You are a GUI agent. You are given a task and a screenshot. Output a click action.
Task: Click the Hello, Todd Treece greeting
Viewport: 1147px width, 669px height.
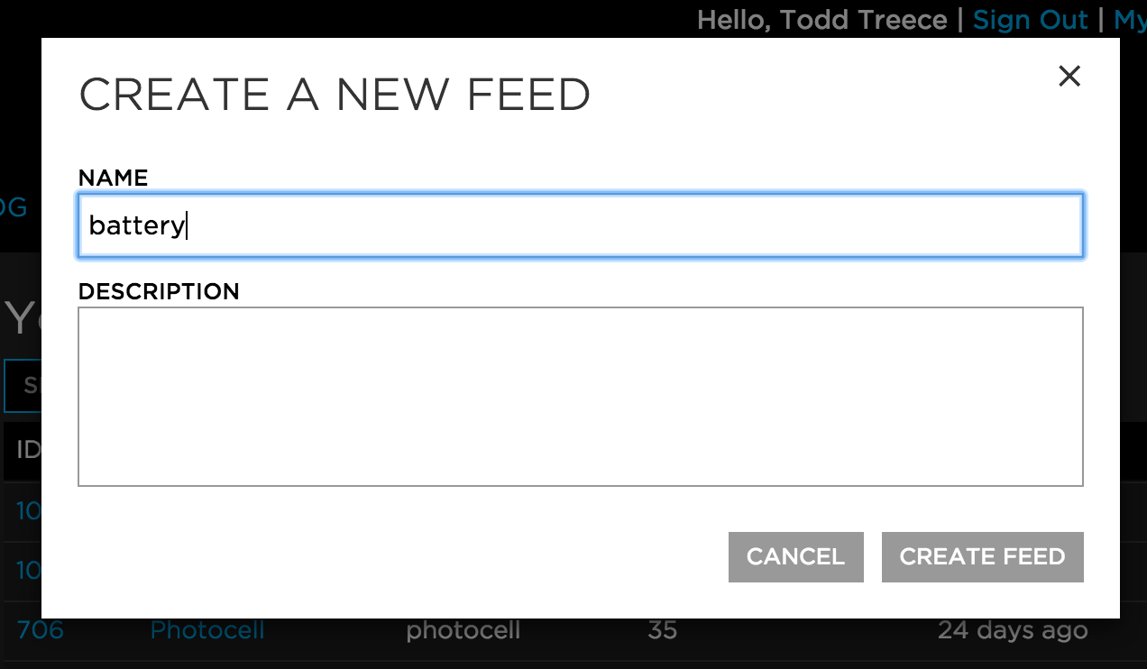822,20
